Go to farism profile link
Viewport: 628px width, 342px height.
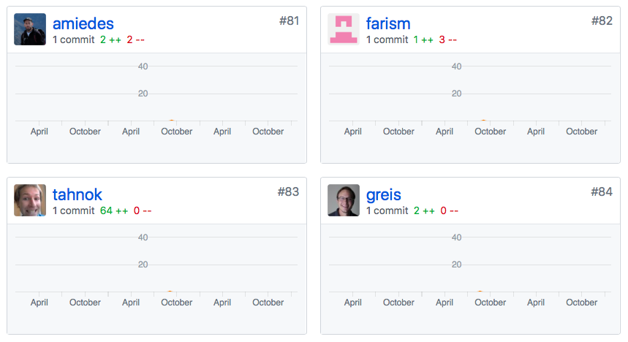point(388,23)
